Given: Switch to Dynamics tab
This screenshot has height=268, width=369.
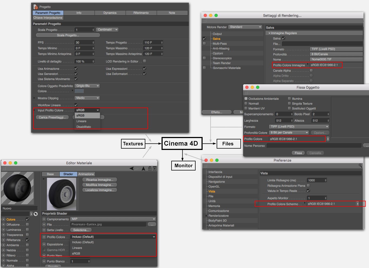Looking at the screenshot, I should click(x=110, y=13).
